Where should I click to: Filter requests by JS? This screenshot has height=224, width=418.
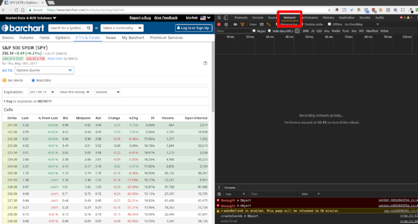pyautogui.click(x=312, y=31)
